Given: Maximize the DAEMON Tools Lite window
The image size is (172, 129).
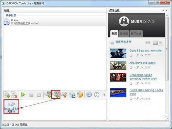Looking at the screenshot, I should tap(157, 2).
